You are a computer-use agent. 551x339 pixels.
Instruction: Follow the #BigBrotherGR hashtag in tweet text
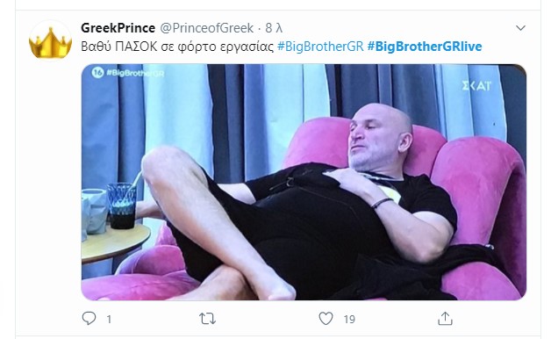(x=320, y=47)
